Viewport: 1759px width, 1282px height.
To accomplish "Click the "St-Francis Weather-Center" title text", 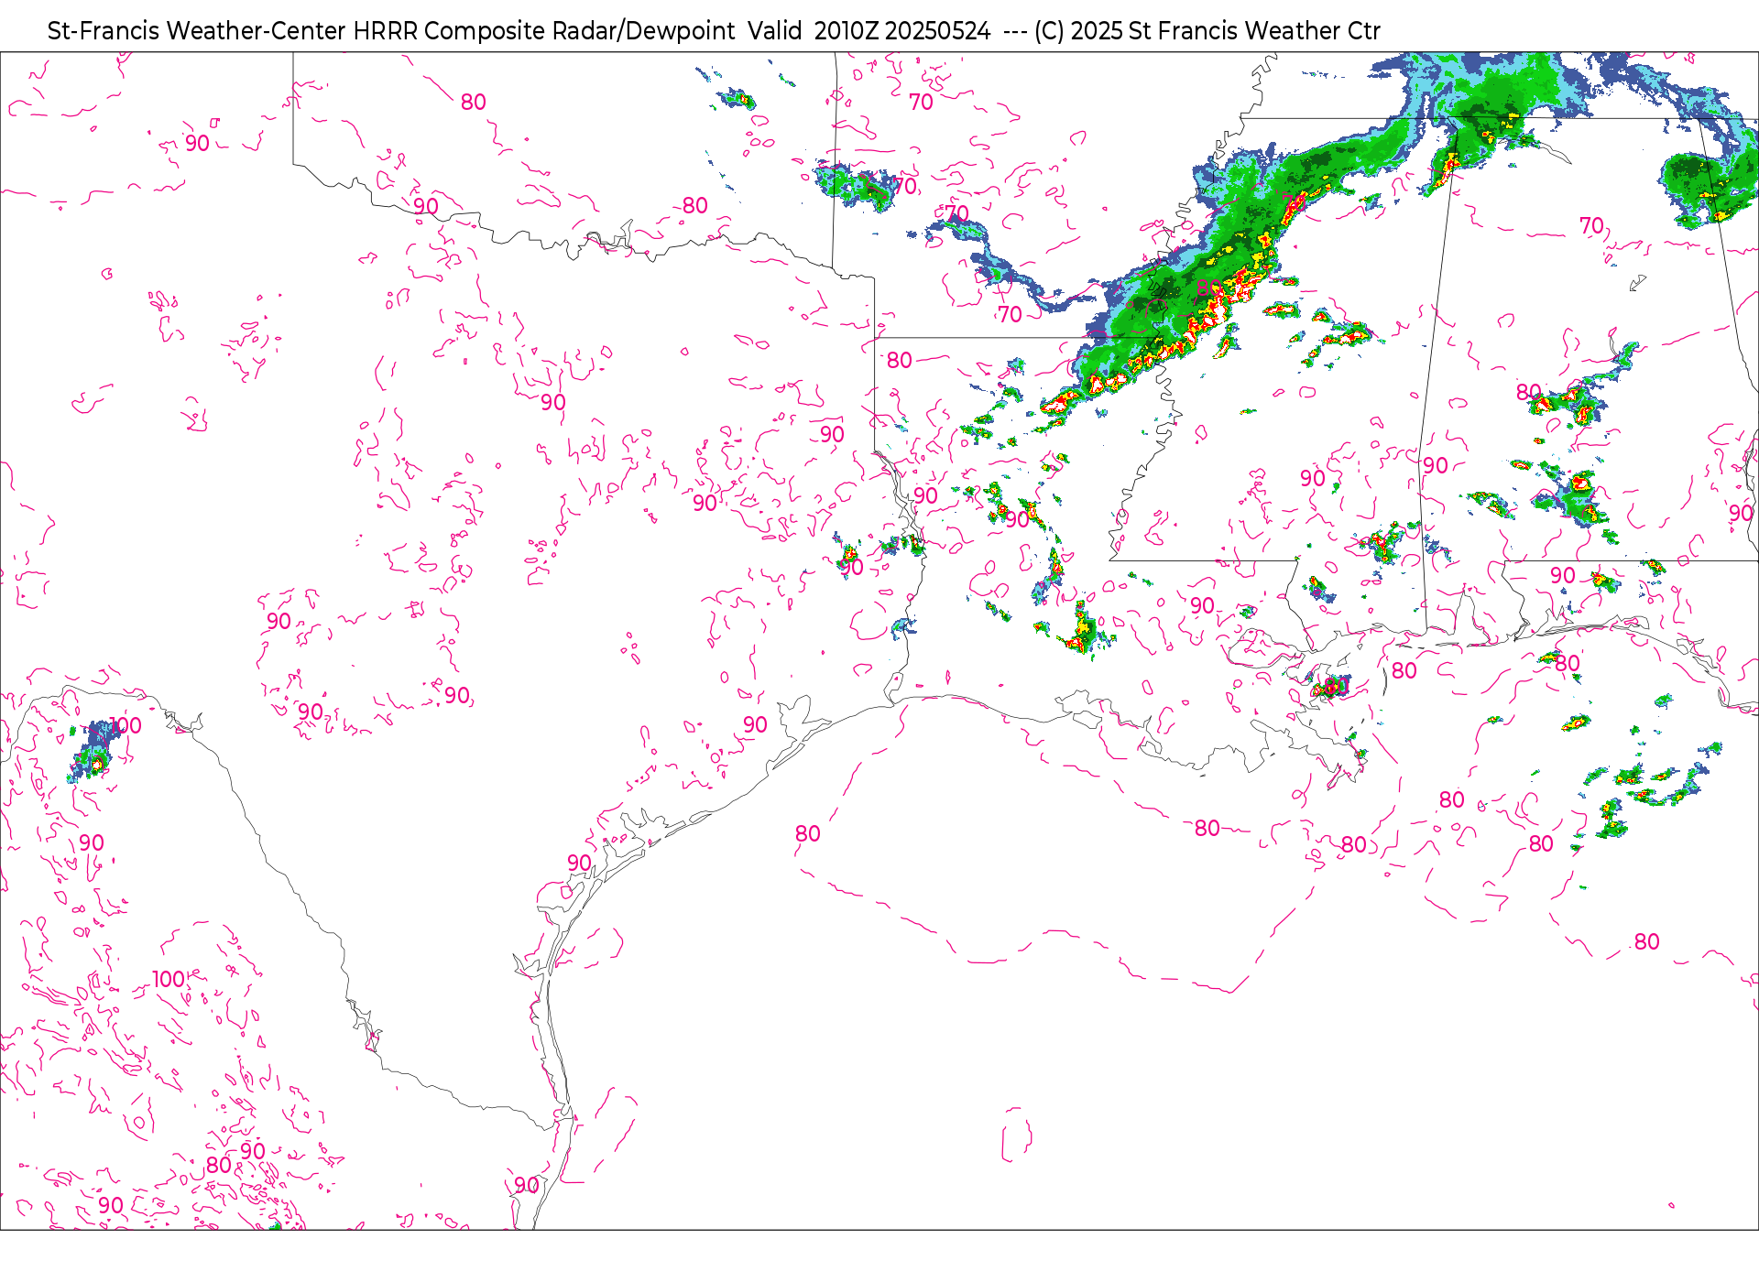I will point(196,31).
